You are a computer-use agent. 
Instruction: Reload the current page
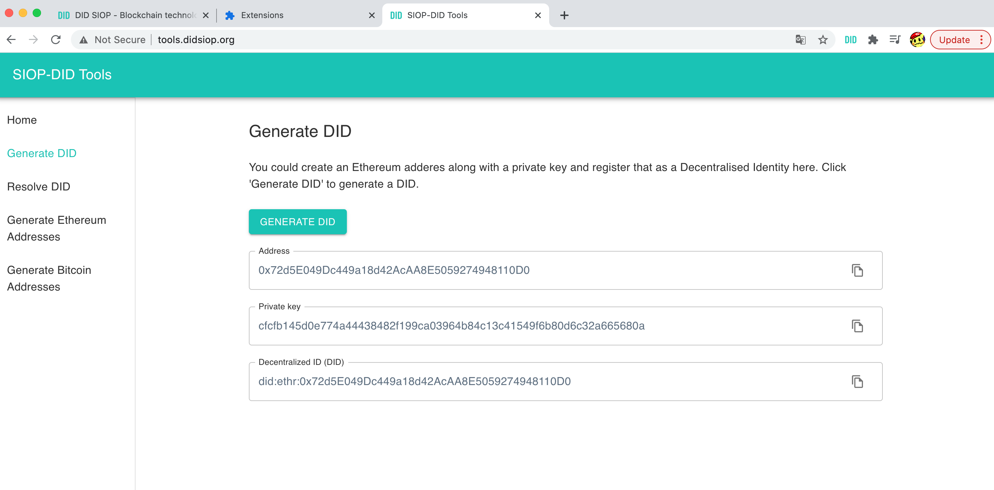click(x=56, y=40)
